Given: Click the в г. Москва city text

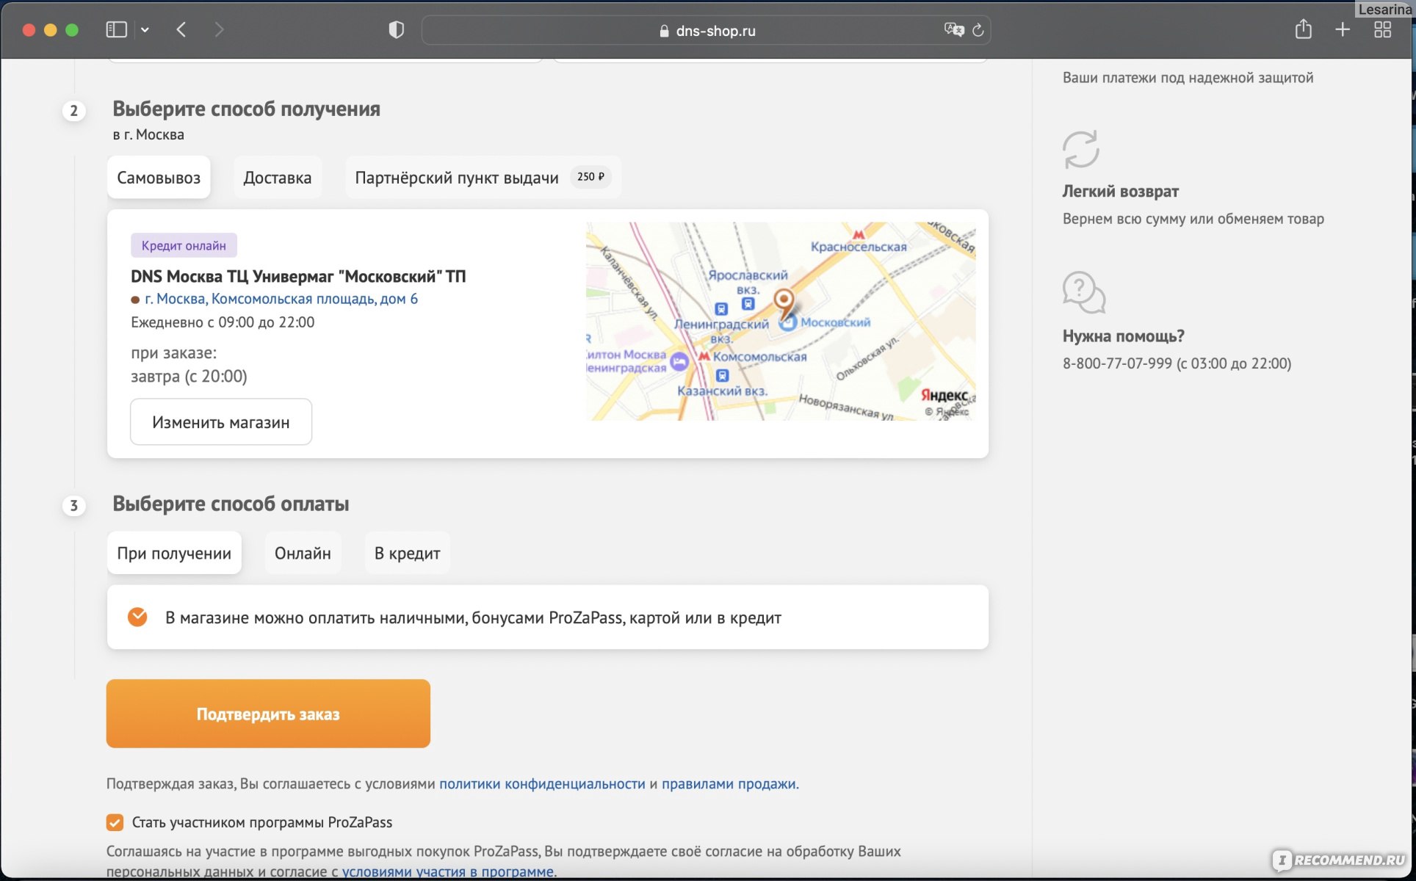Looking at the screenshot, I should click(148, 134).
